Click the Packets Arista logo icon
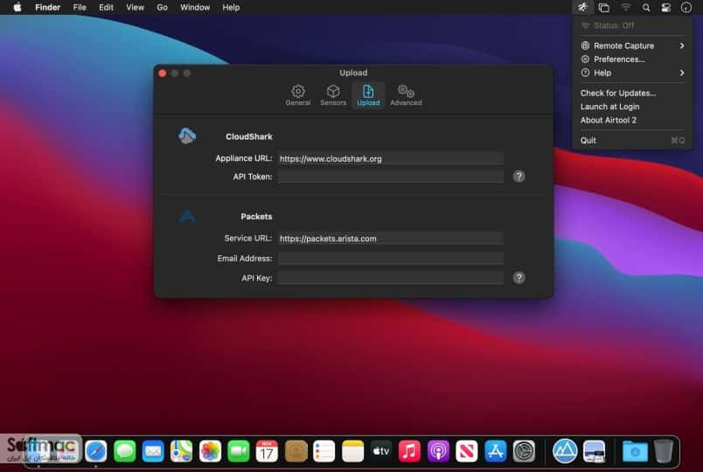 coord(187,217)
